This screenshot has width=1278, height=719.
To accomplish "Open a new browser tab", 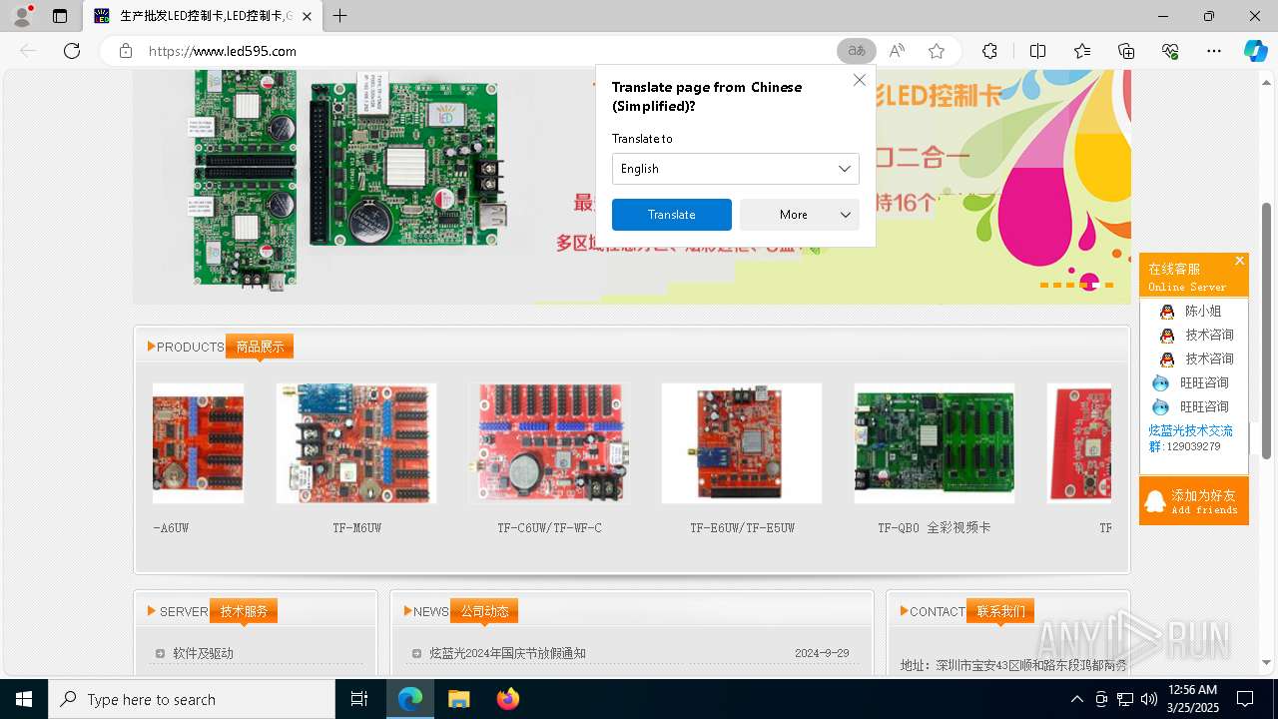I will click(x=339, y=16).
